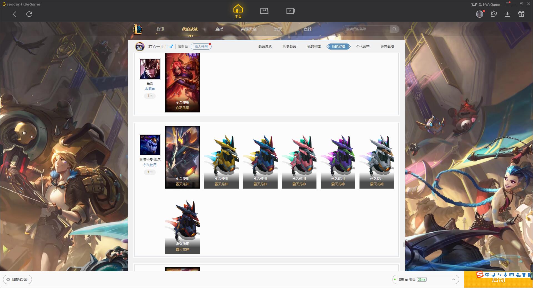Viewport: 533px width, 288px height.
Task: Open the 英雄大全 tab
Action: [x=249, y=29]
